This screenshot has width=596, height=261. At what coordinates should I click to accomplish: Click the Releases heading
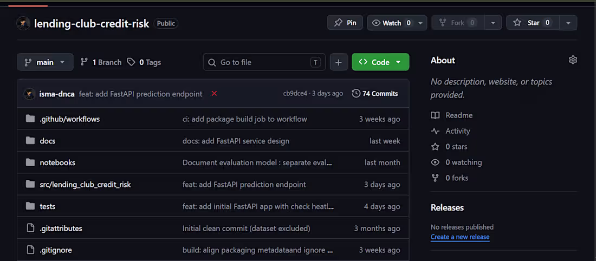pos(447,208)
